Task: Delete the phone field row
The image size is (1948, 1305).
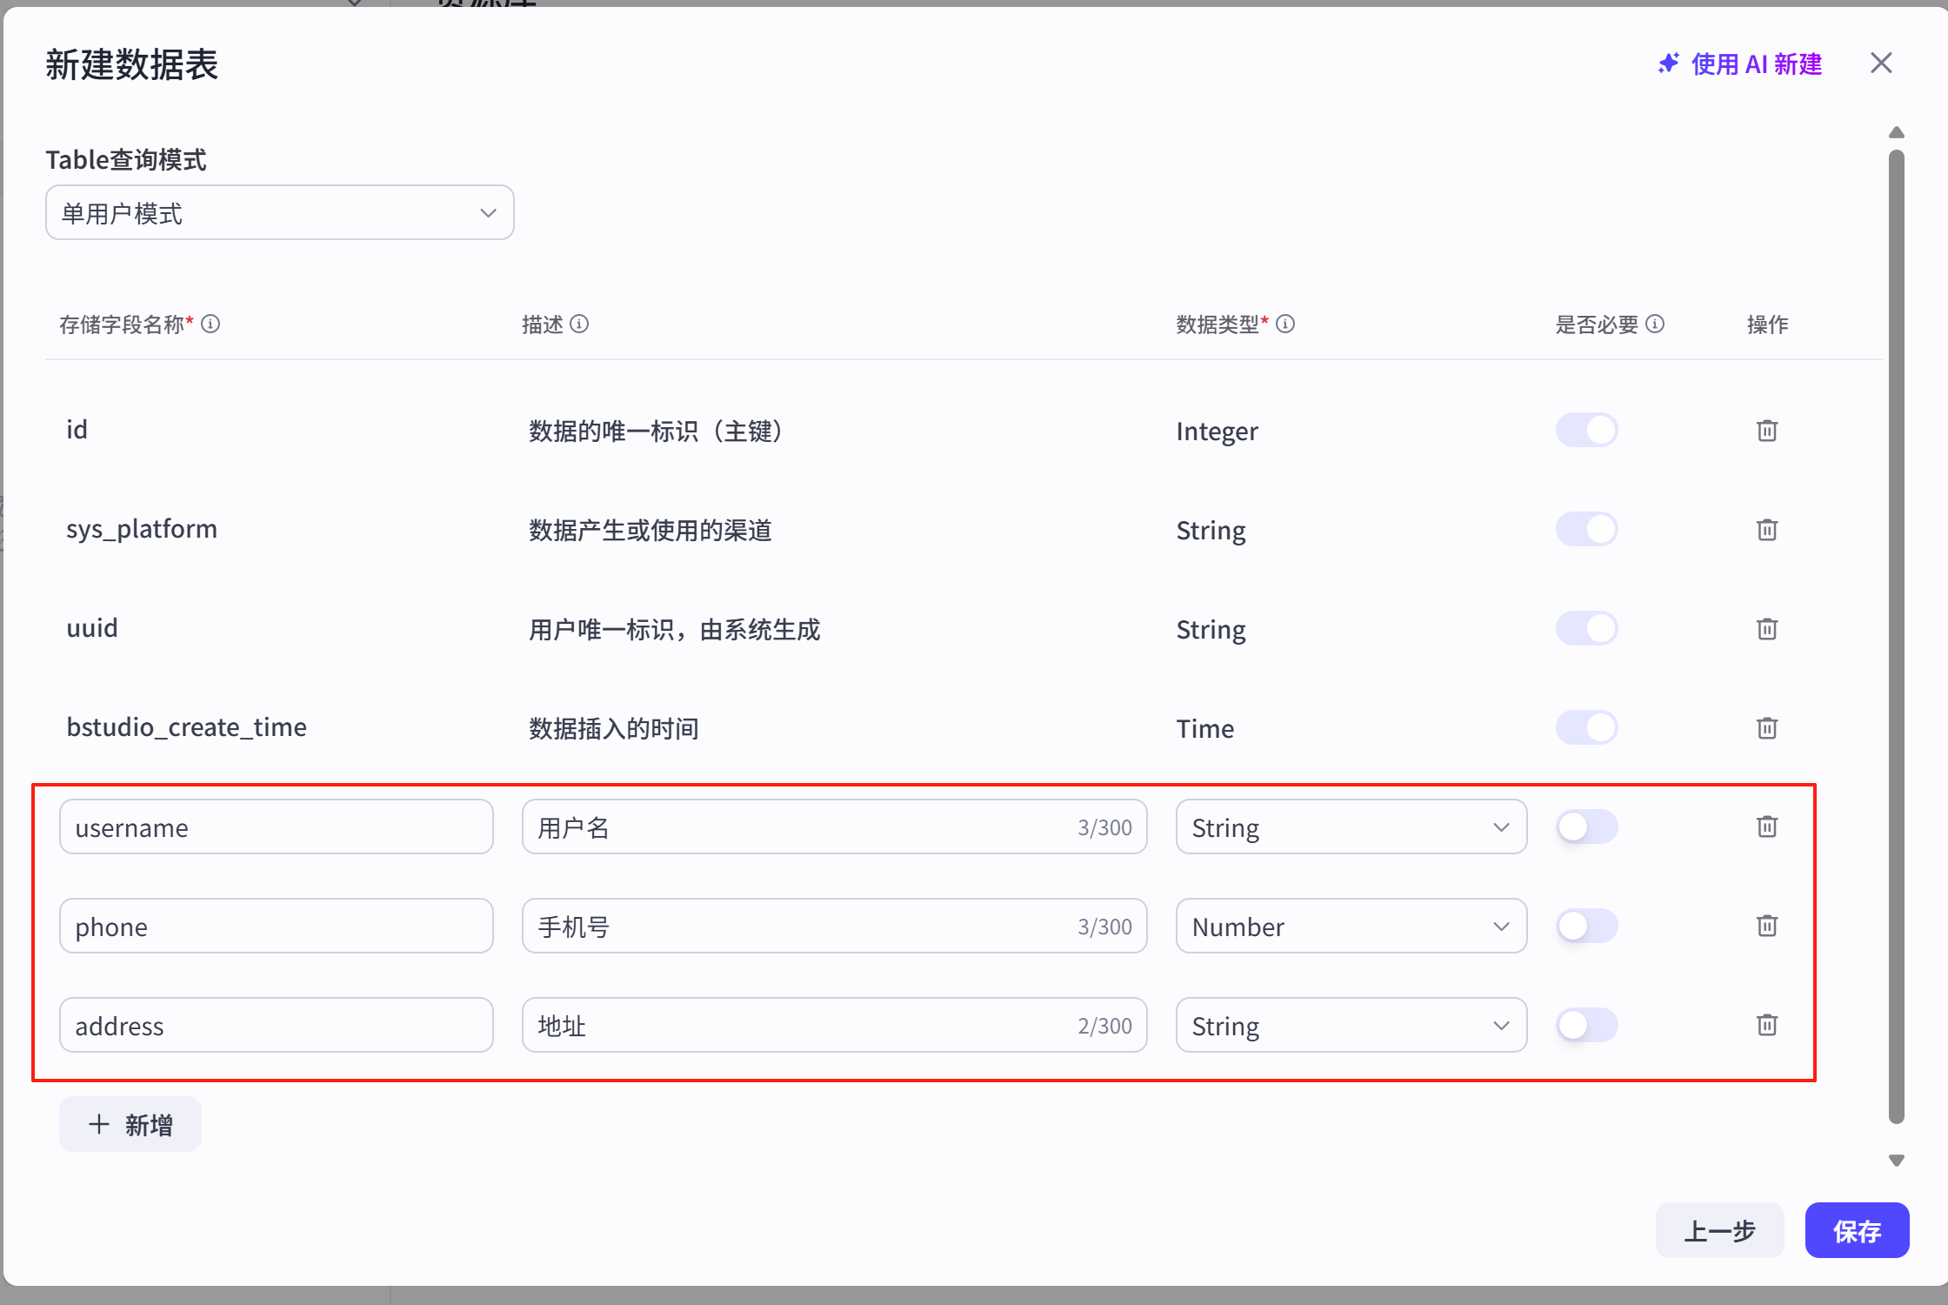Action: [1766, 926]
